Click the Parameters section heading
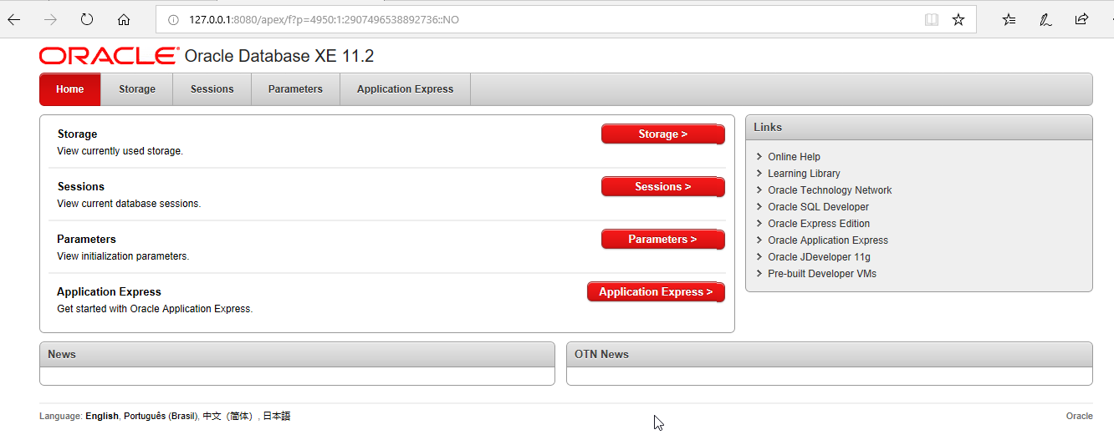 coord(86,239)
